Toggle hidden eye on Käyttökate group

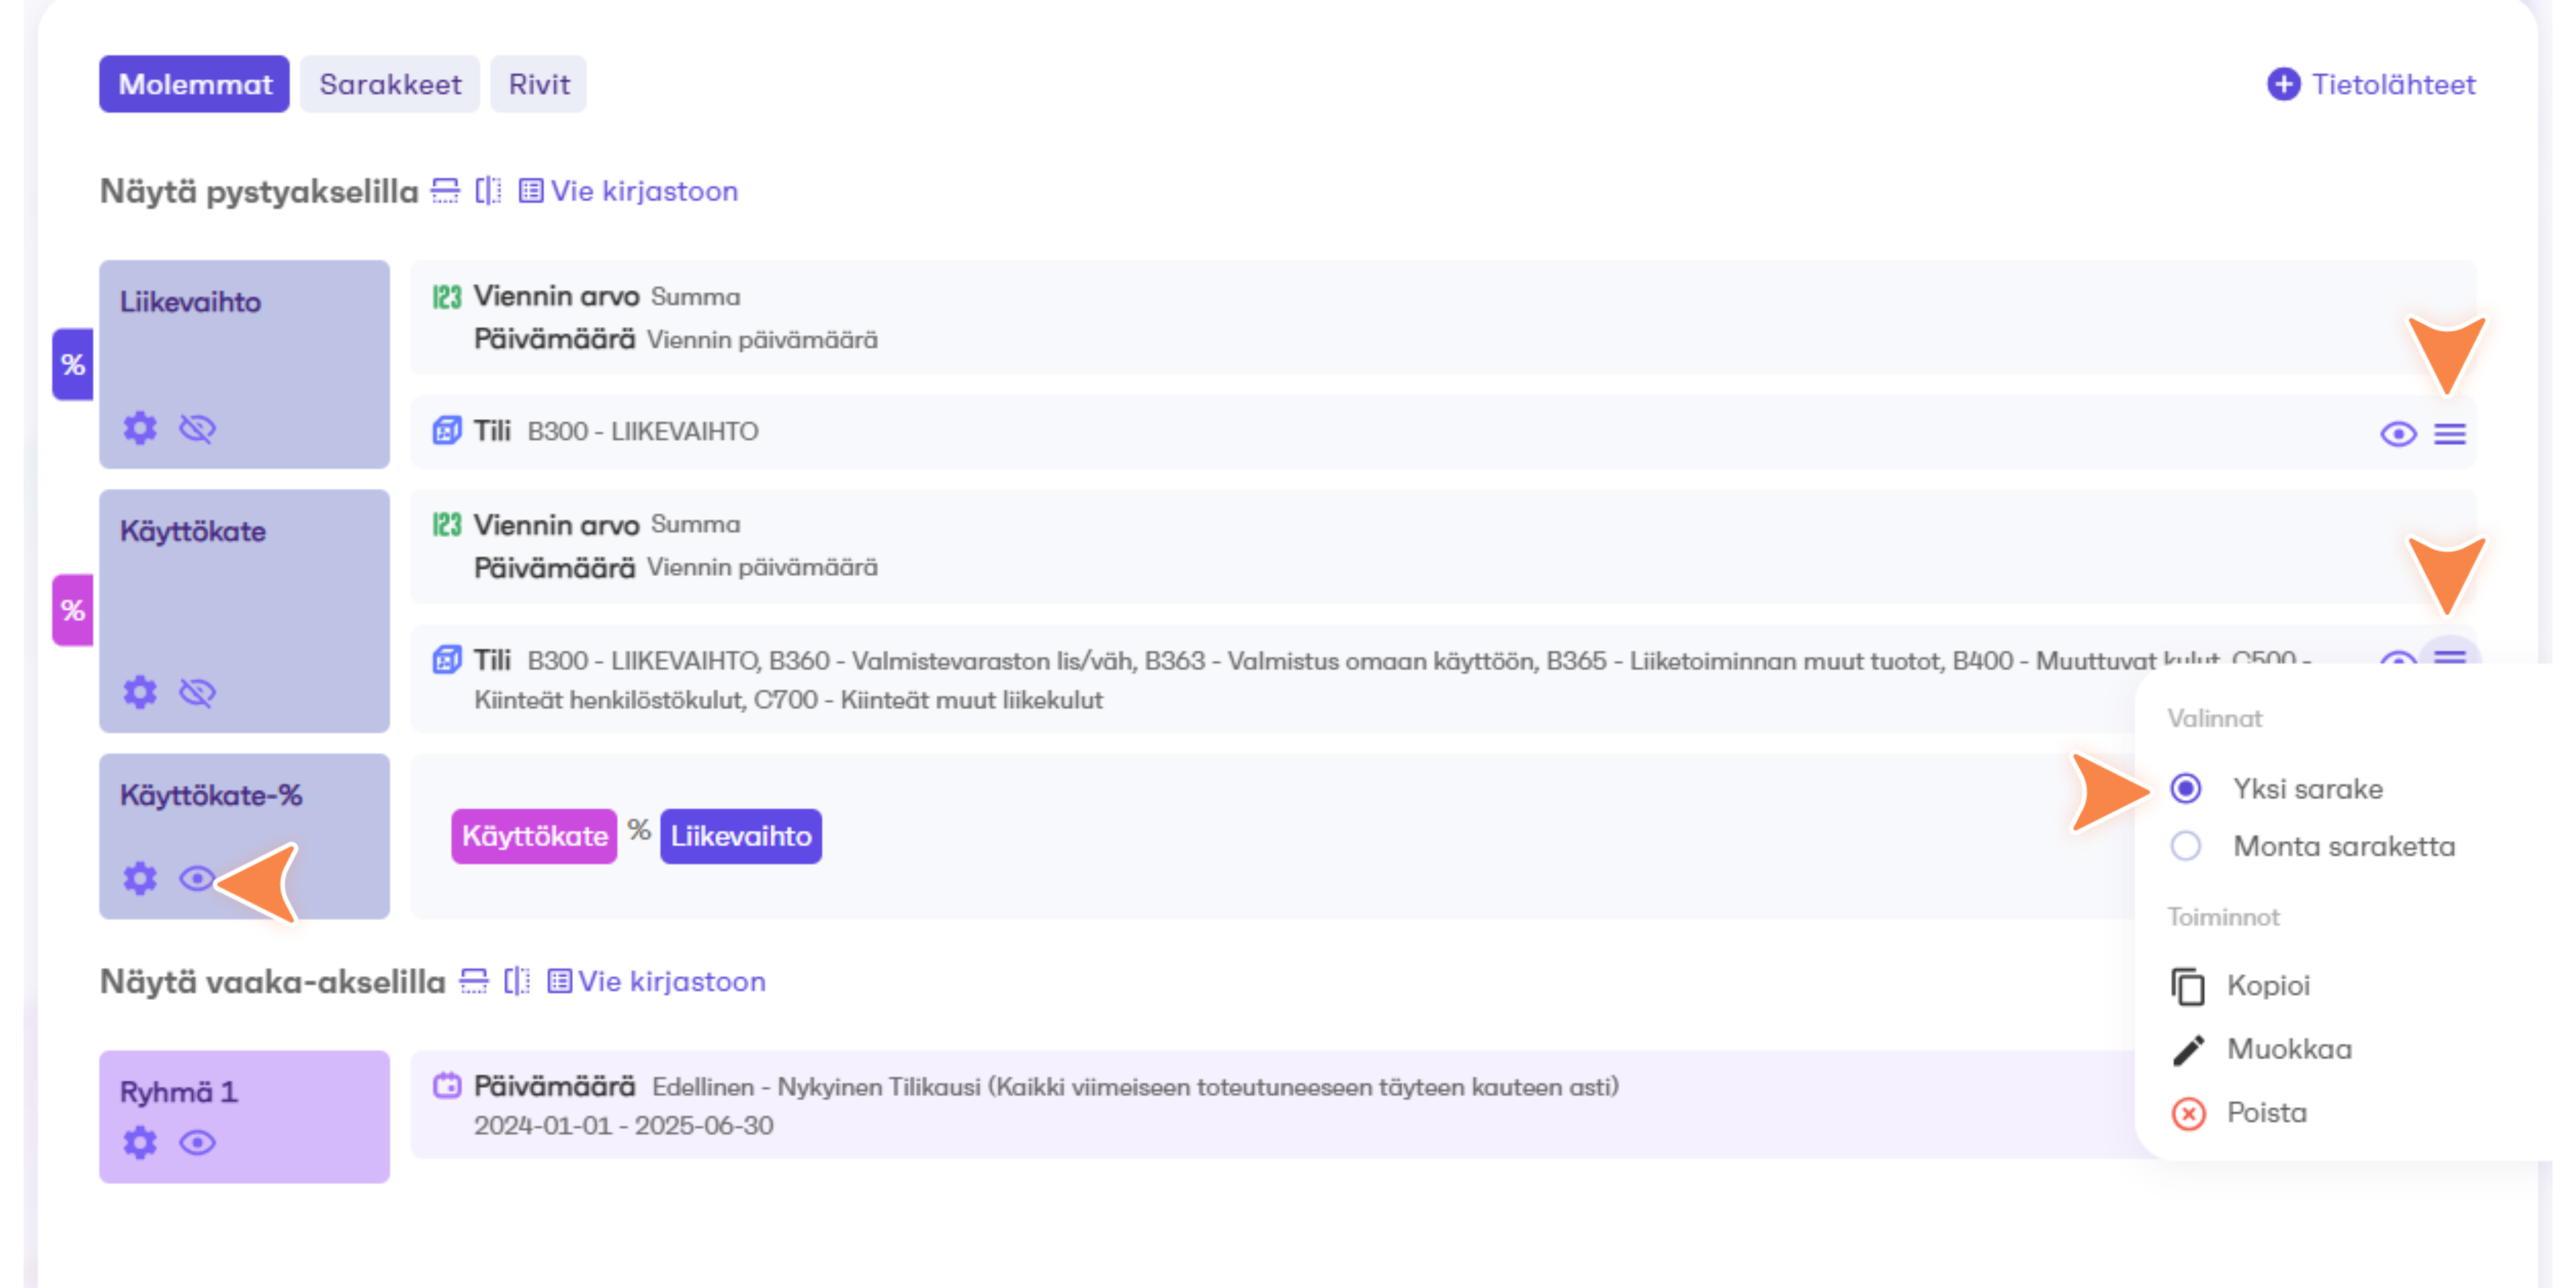pos(197,692)
